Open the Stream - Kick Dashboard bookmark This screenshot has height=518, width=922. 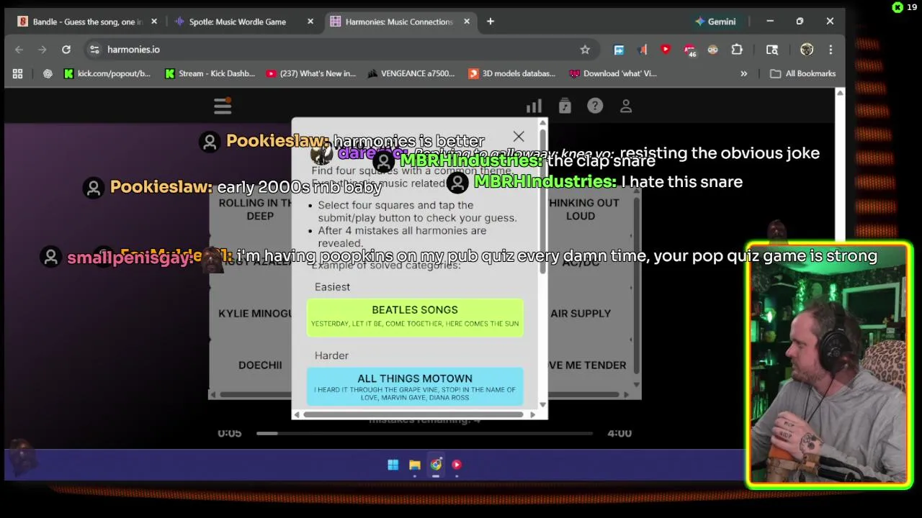coord(210,73)
